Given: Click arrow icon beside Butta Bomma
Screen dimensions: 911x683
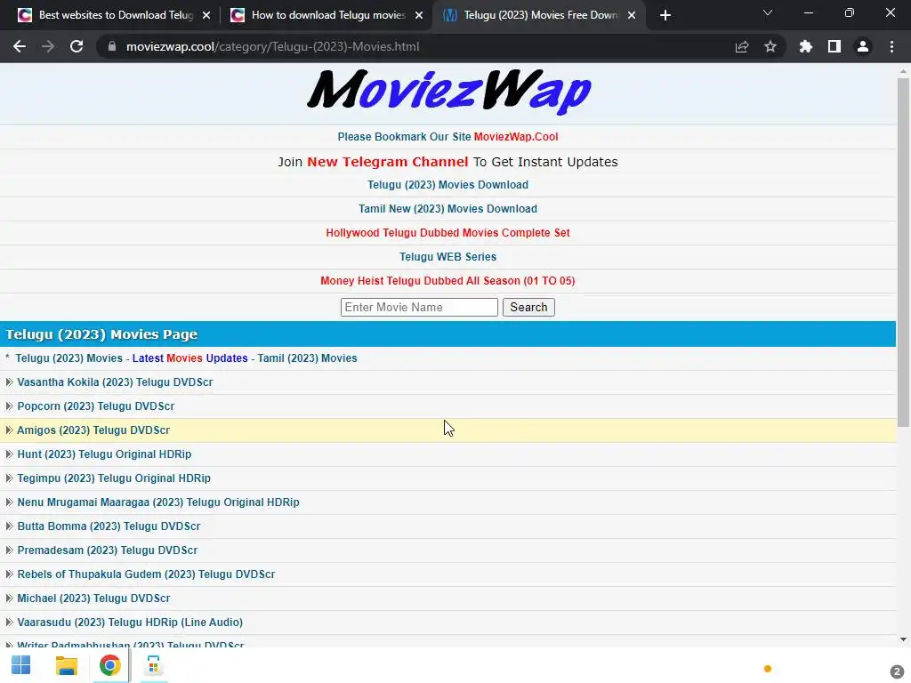Looking at the screenshot, I should (x=9, y=526).
